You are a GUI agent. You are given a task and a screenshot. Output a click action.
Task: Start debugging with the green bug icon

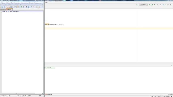152,5
